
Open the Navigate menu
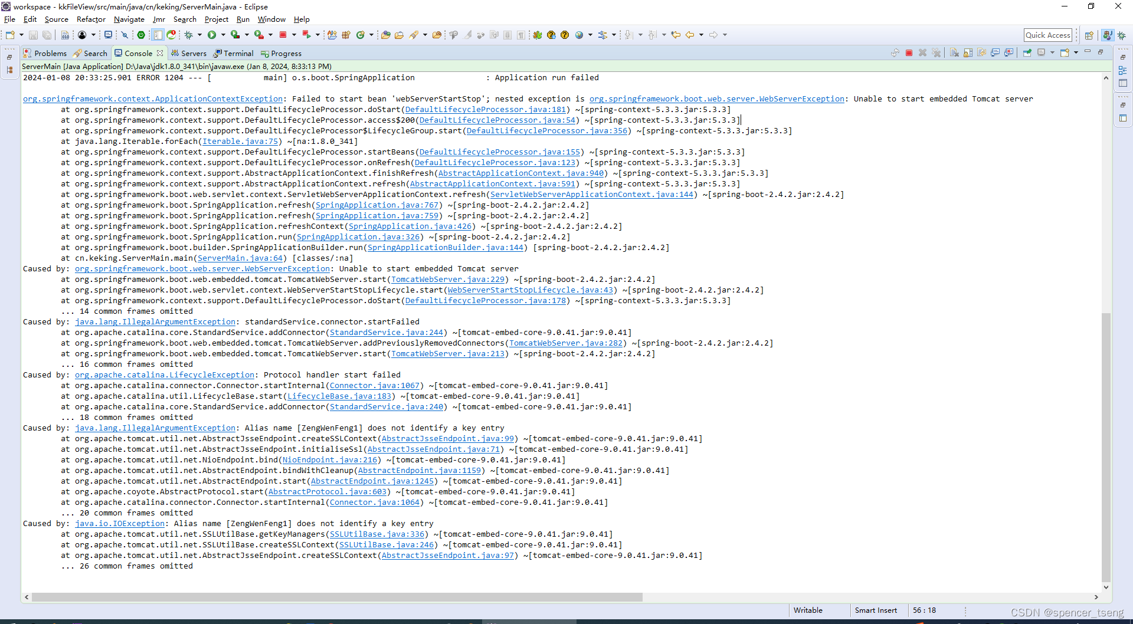[129, 19]
